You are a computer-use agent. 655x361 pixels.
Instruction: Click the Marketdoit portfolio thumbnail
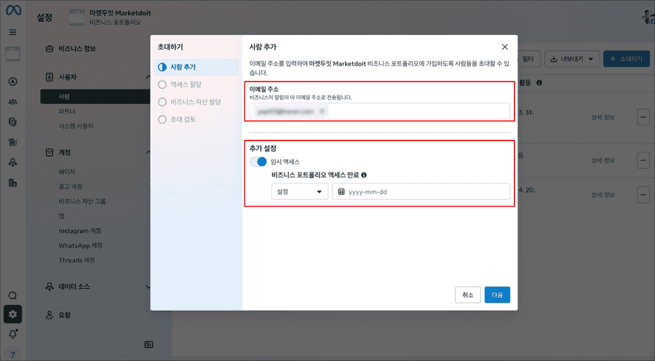(77, 17)
